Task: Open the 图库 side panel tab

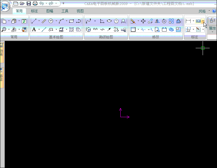Action: [2, 53]
